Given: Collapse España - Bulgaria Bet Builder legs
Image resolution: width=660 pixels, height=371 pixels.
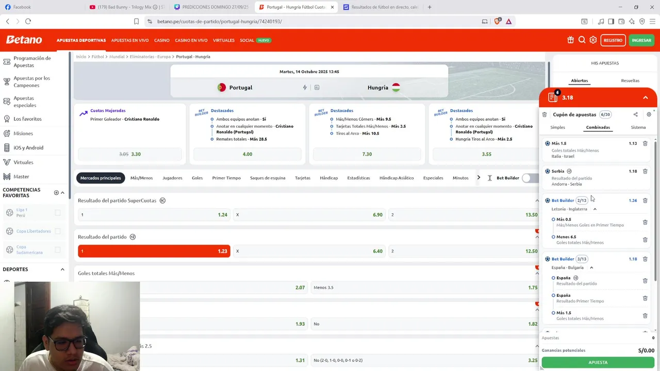Looking at the screenshot, I should 591,268.
